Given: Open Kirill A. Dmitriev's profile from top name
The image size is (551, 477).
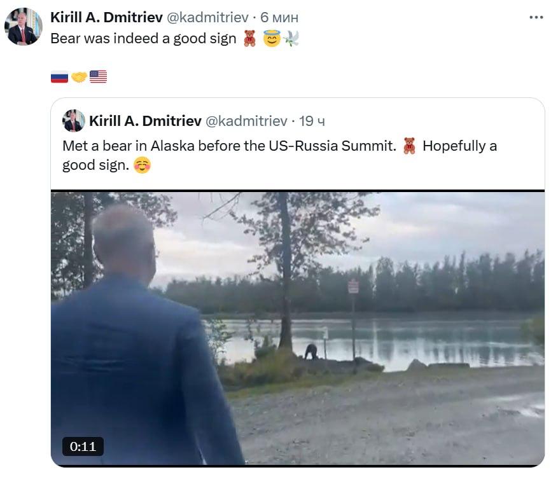Looking at the screenshot, I should [x=106, y=17].
